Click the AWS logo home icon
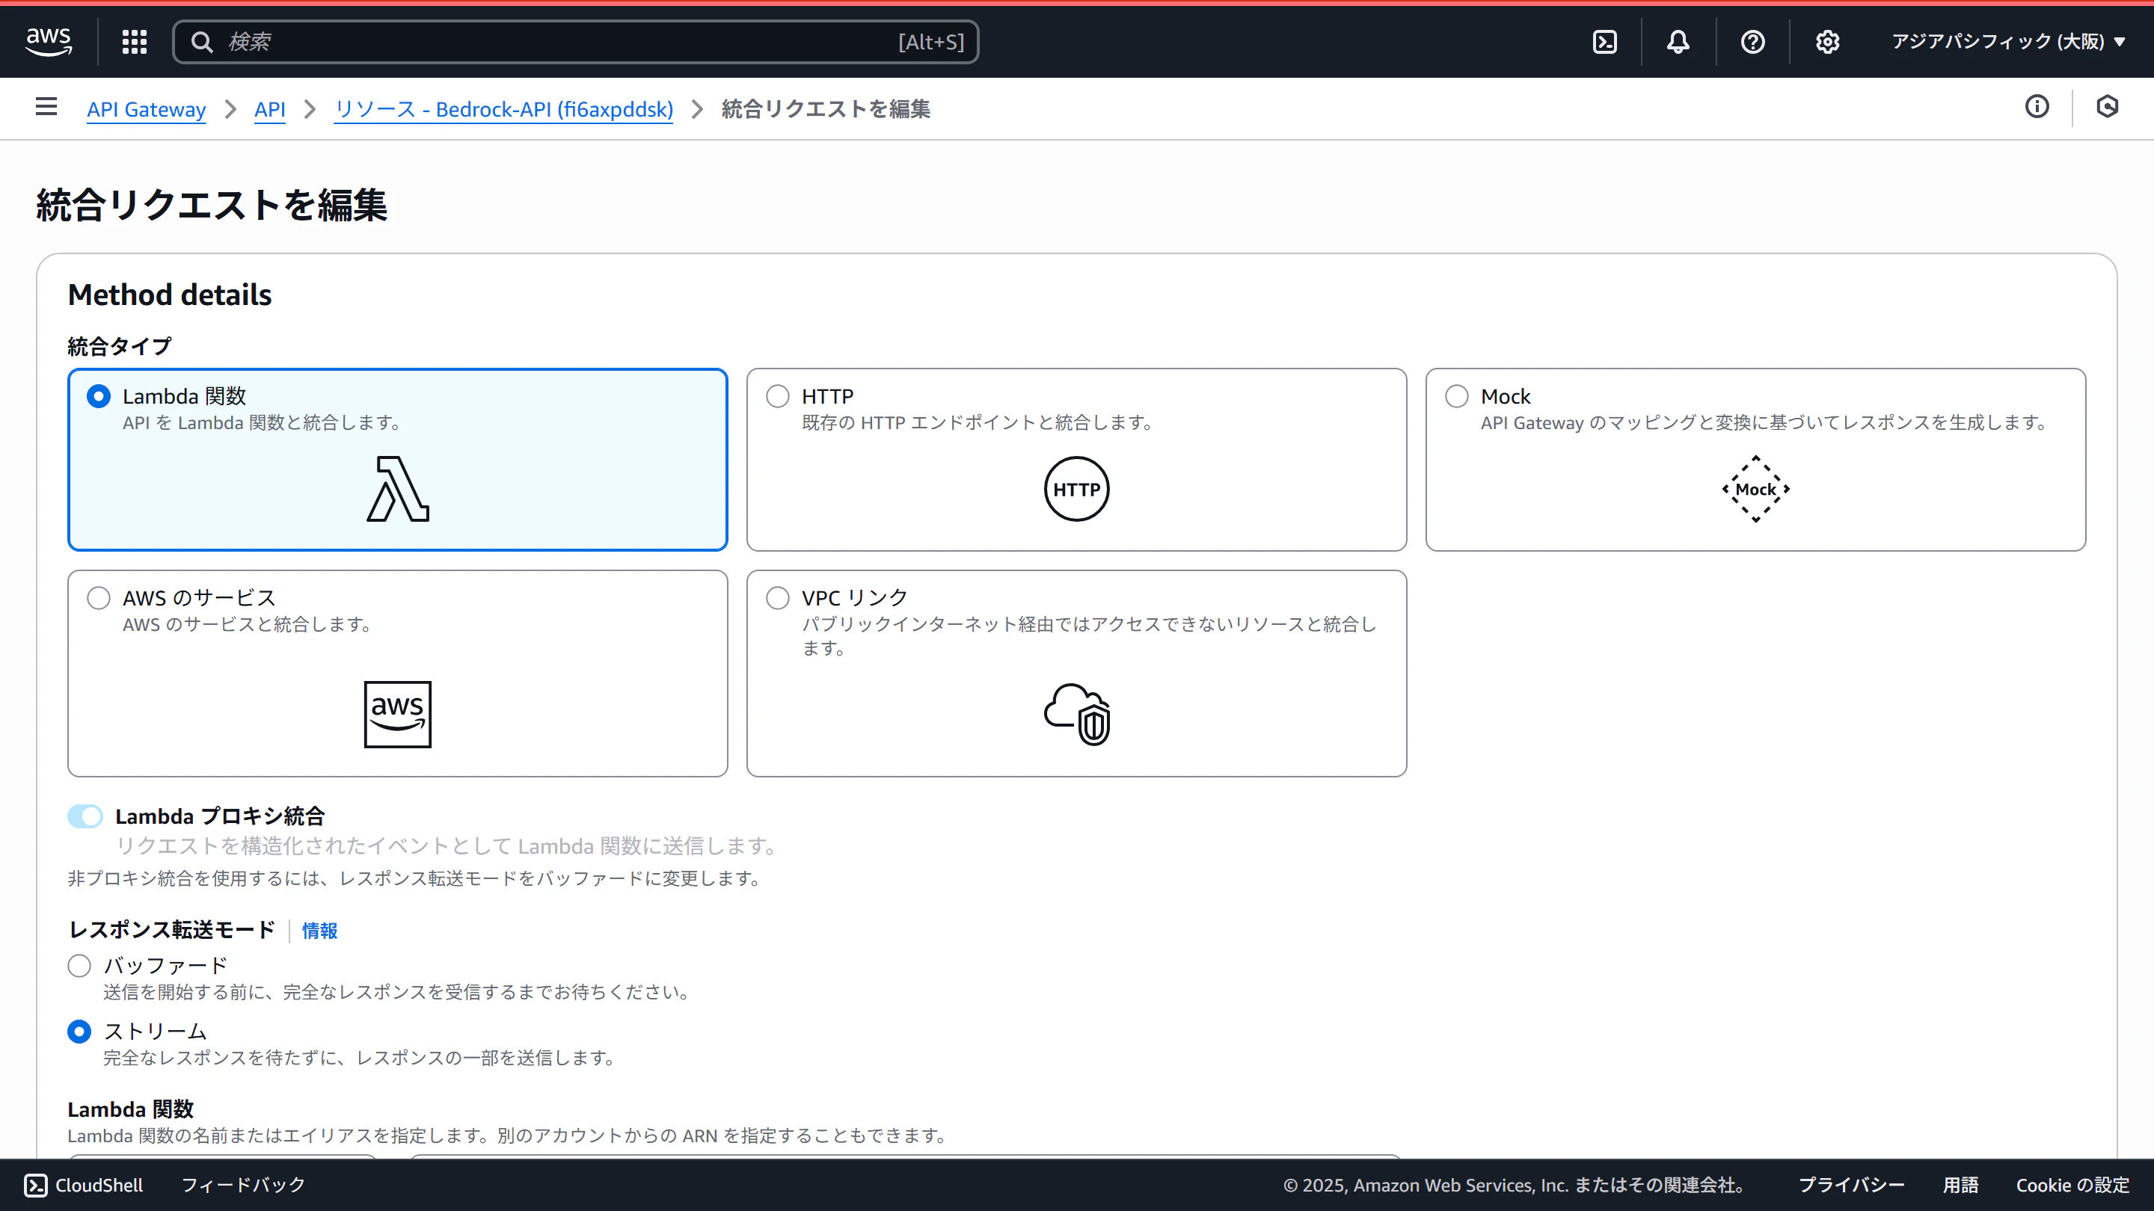The height and width of the screenshot is (1211, 2154). 49,41
